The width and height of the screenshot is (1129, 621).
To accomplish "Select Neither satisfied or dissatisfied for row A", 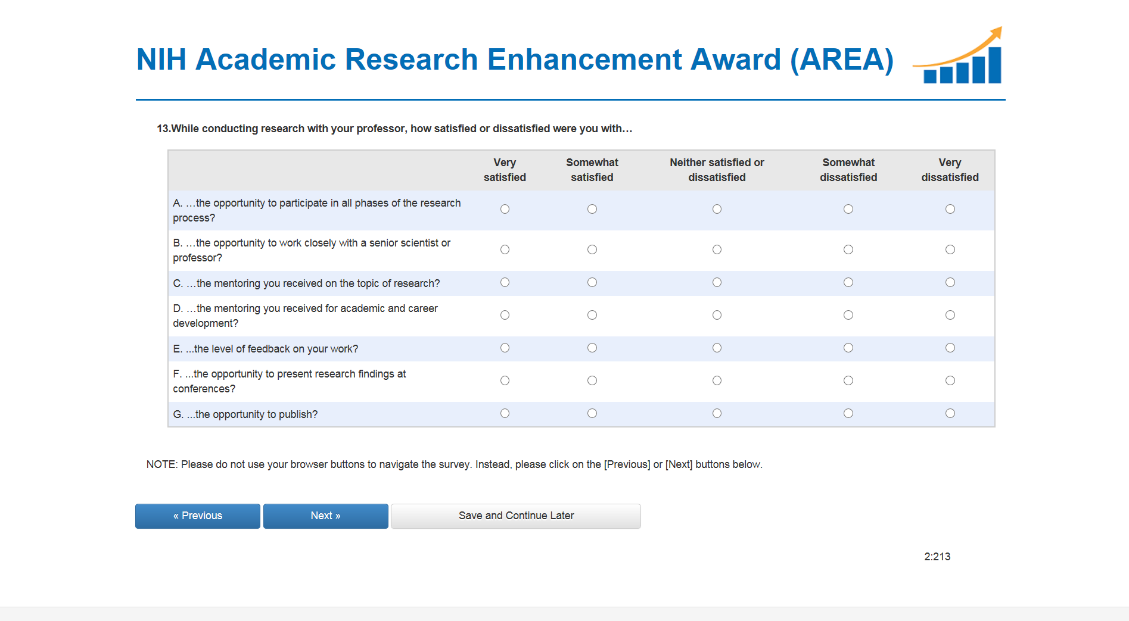I will coord(717,209).
